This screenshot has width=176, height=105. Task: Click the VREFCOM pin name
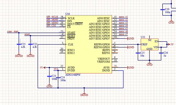[103, 62]
